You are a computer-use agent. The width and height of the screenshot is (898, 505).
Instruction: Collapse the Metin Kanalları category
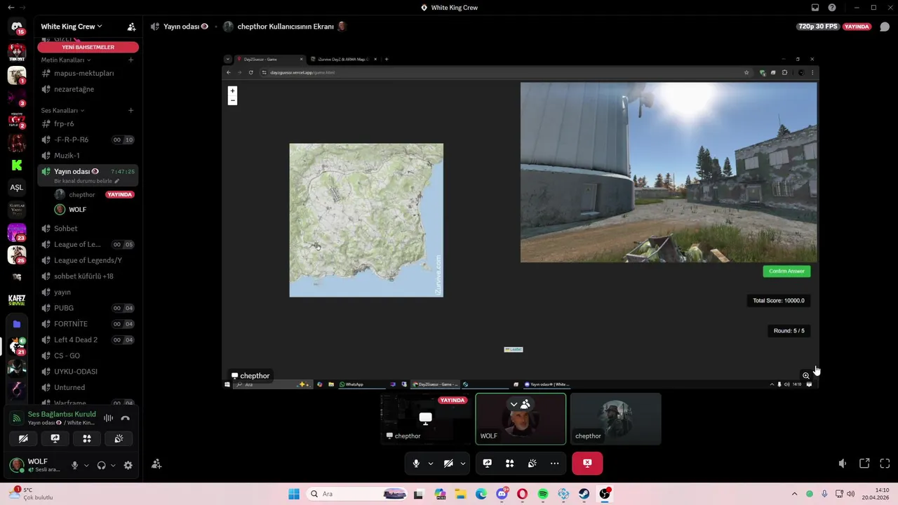66,60
